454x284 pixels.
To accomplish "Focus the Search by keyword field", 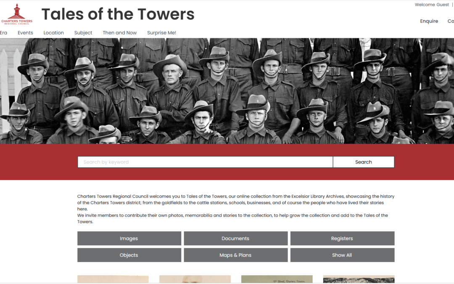I will pos(205,162).
